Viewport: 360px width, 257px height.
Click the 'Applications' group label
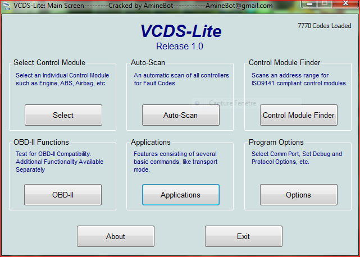[151, 143]
